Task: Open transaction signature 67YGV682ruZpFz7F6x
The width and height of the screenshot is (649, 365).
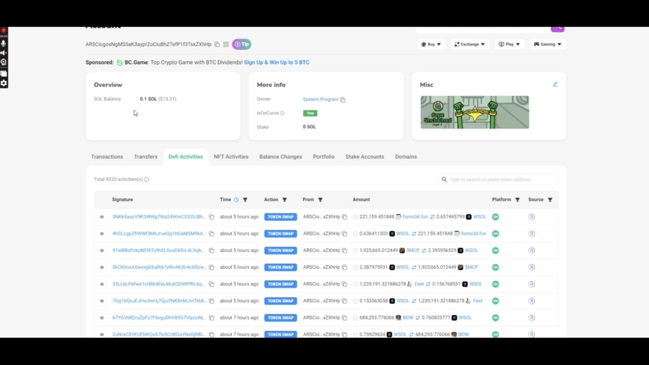Action: pyautogui.click(x=159, y=318)
